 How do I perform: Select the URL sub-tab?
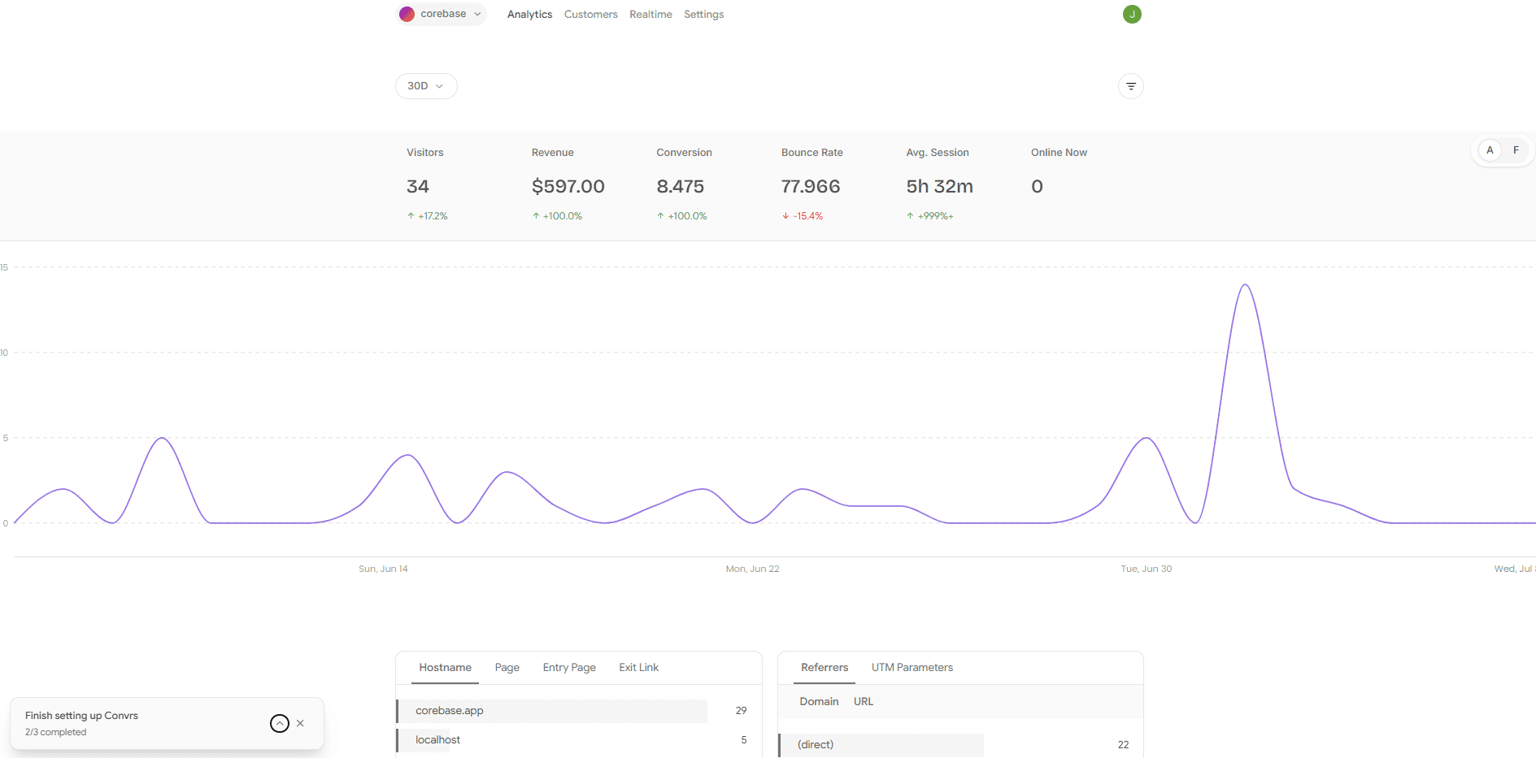click(864, 702)
